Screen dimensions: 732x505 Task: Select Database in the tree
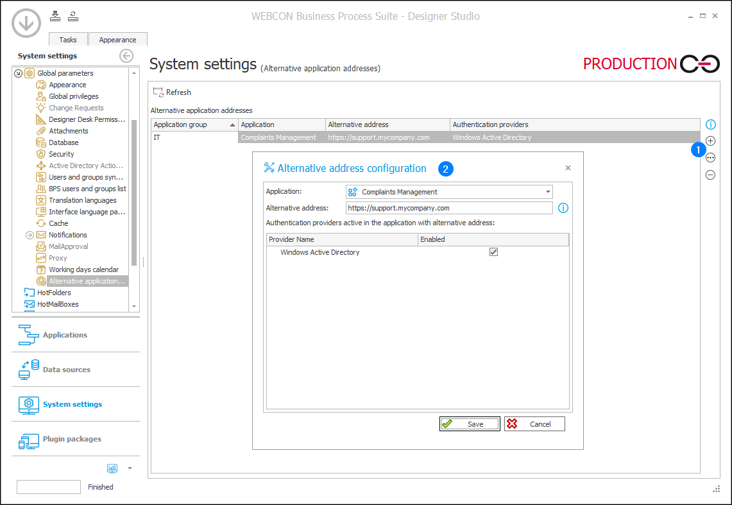pyautogui.click(x=64, y=142)
